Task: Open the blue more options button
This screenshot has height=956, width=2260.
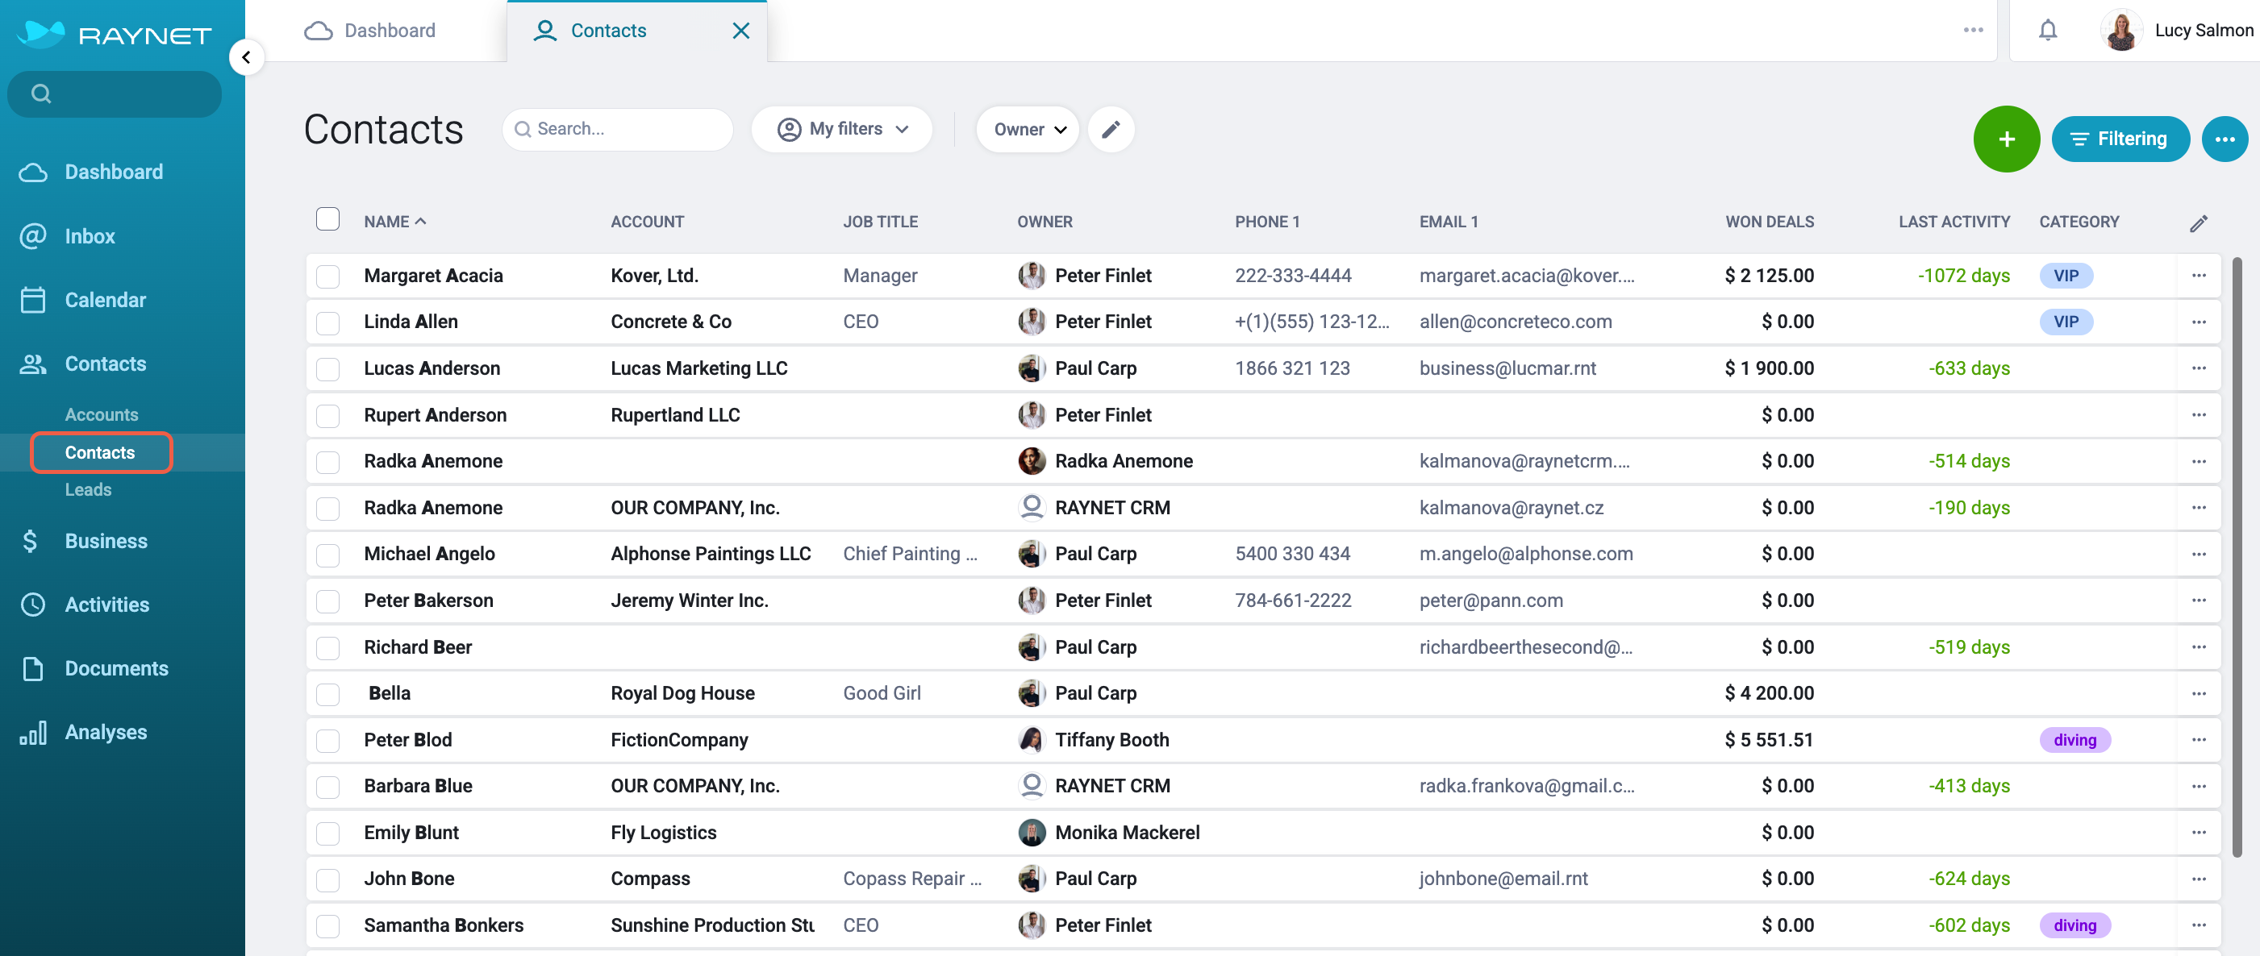Action: tap(2224, 139)
